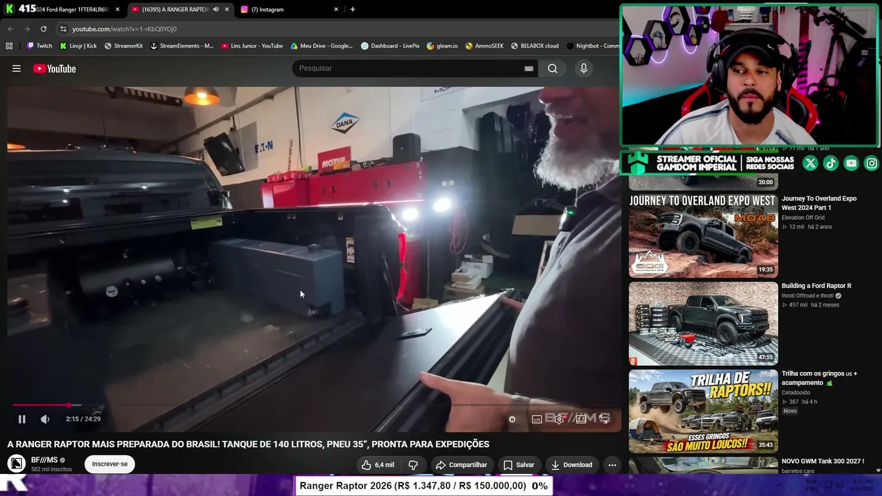Toggle subtitles/closed captions on the player
Viewport: 882px width, 496px height.
coord(537,419)
